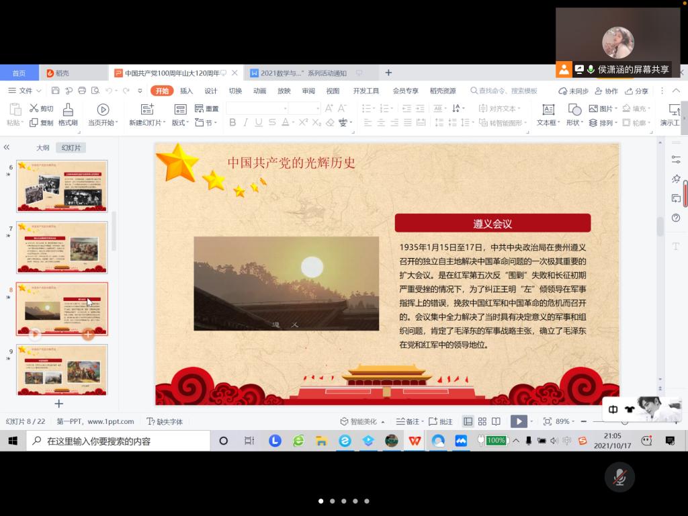Screen dimensions: 688x516
Task: Click the Cut (剪切) scissors icon
Action: tap(34, 108)
